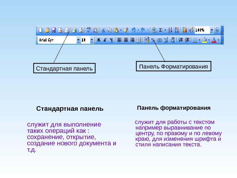237x178 pixels.
Task: Click the AutoSum sigma button
Action: click(x=161, y=30)
